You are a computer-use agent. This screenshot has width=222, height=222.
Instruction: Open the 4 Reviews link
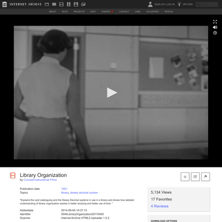pyautogui.click(x=159, y=206)
